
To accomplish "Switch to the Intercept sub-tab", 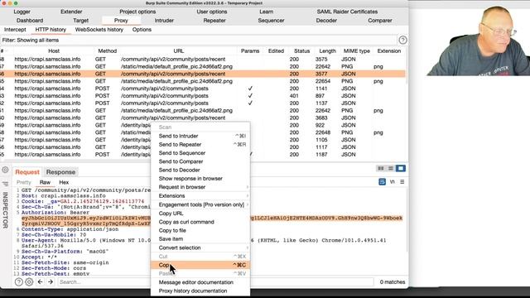I will (15, 30).
